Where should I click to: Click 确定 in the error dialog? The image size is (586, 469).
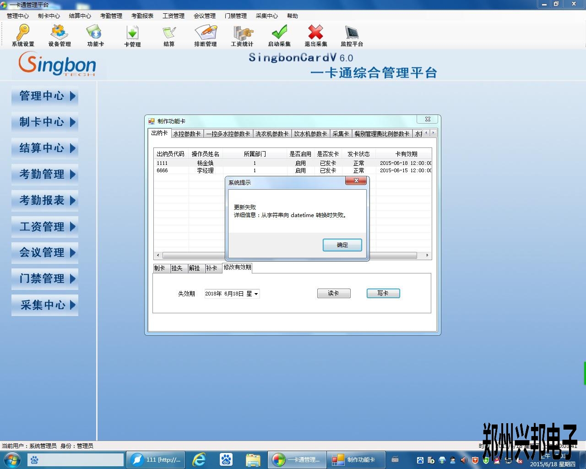[x=342, y=245]
